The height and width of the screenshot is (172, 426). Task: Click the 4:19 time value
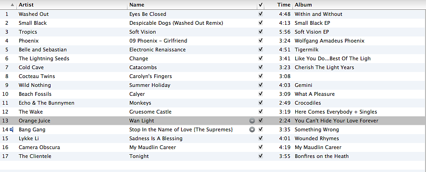[285, 147]
